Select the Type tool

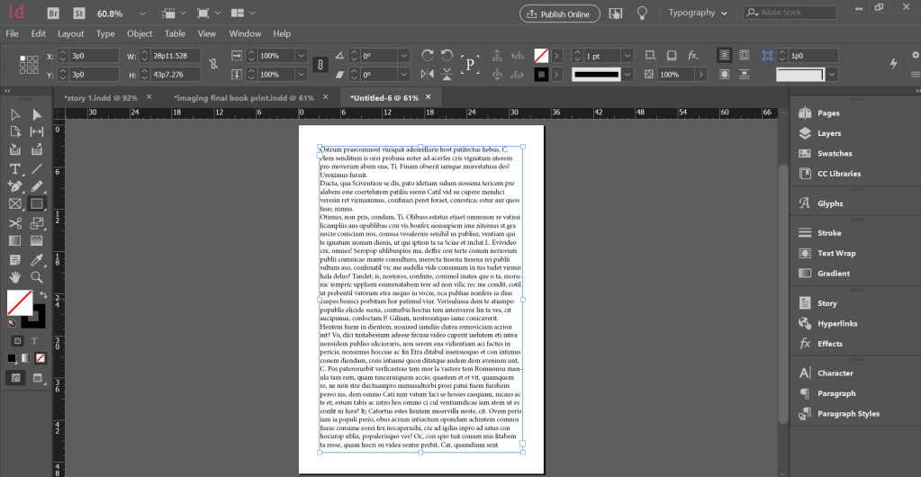click(x=15, y=168)
